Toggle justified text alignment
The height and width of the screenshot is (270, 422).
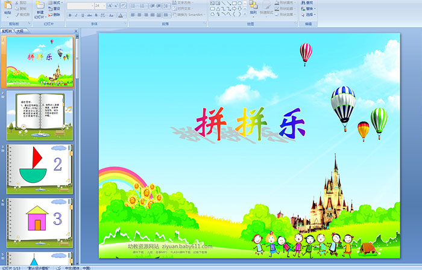point(153,15)
